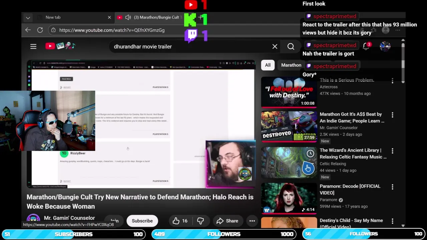Open more actions three-dot button below video
The width and height of the screenshot is (427, 240).
click(x=252, y=221)
